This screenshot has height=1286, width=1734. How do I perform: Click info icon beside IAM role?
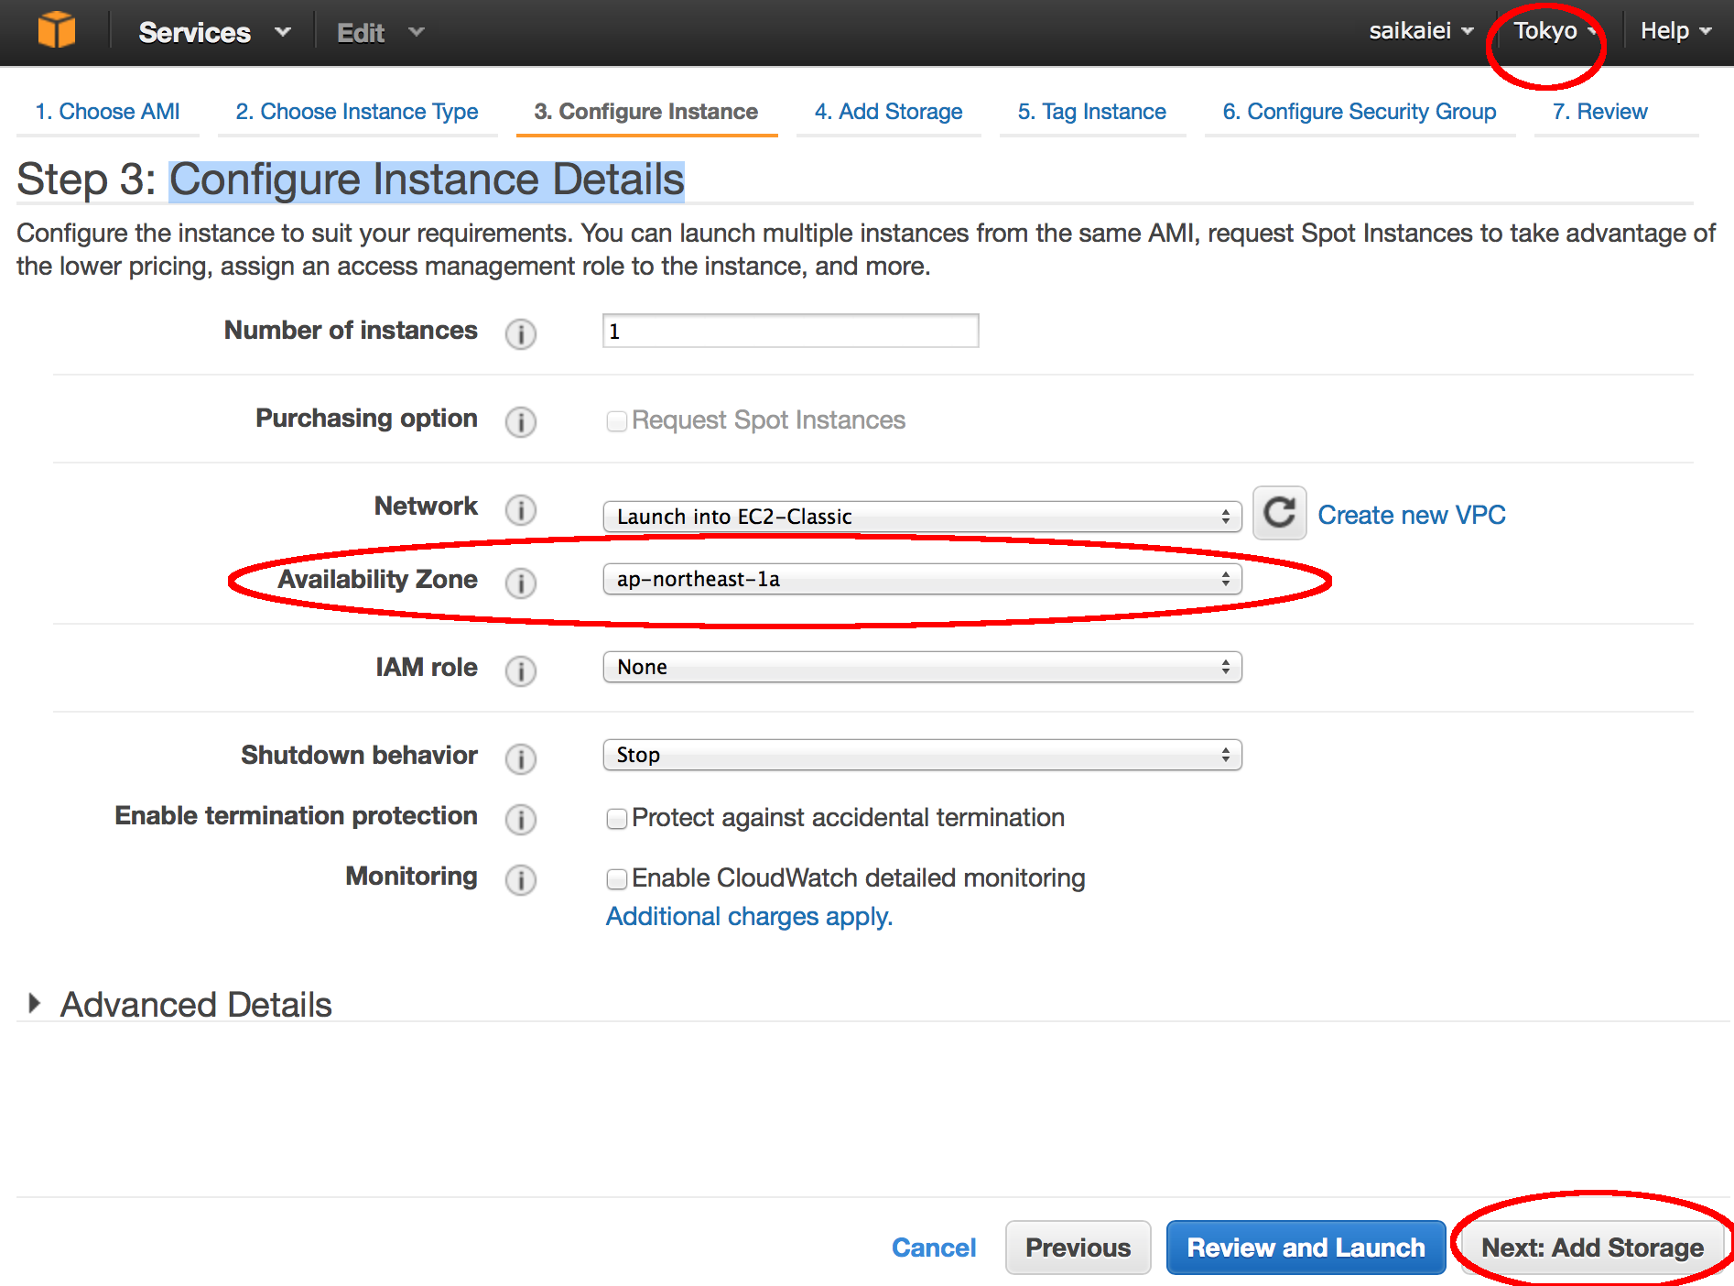(x=521, y=670)
